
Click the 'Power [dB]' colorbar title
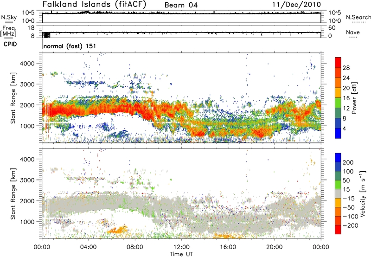354,98
